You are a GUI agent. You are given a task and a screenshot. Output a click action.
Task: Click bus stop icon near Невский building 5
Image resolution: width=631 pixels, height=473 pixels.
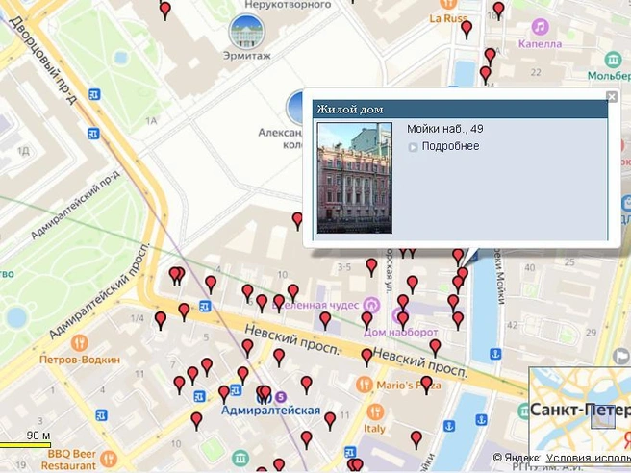click(205, 307)
